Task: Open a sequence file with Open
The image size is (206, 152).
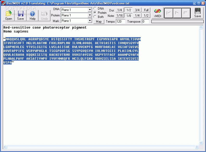Action: 9,15
